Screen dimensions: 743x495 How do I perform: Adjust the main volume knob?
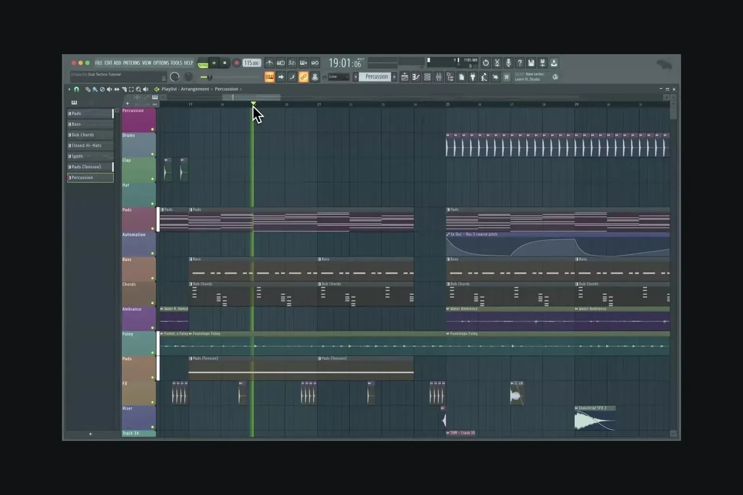[175, 77]
